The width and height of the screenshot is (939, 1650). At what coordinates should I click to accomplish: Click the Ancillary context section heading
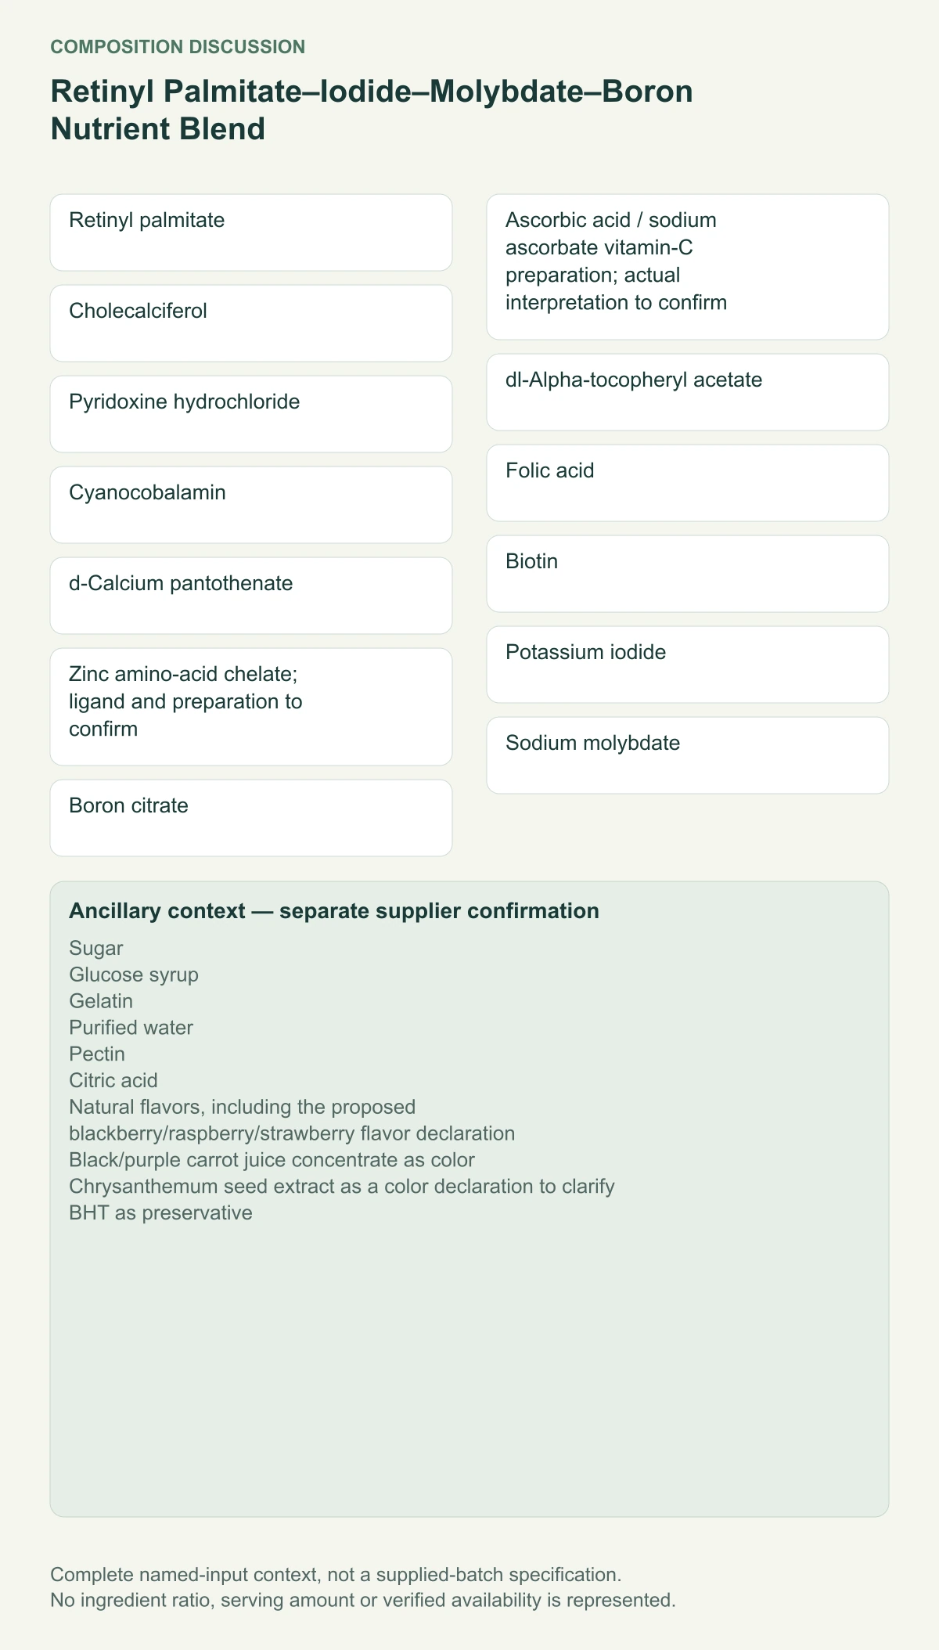[334, 911]
